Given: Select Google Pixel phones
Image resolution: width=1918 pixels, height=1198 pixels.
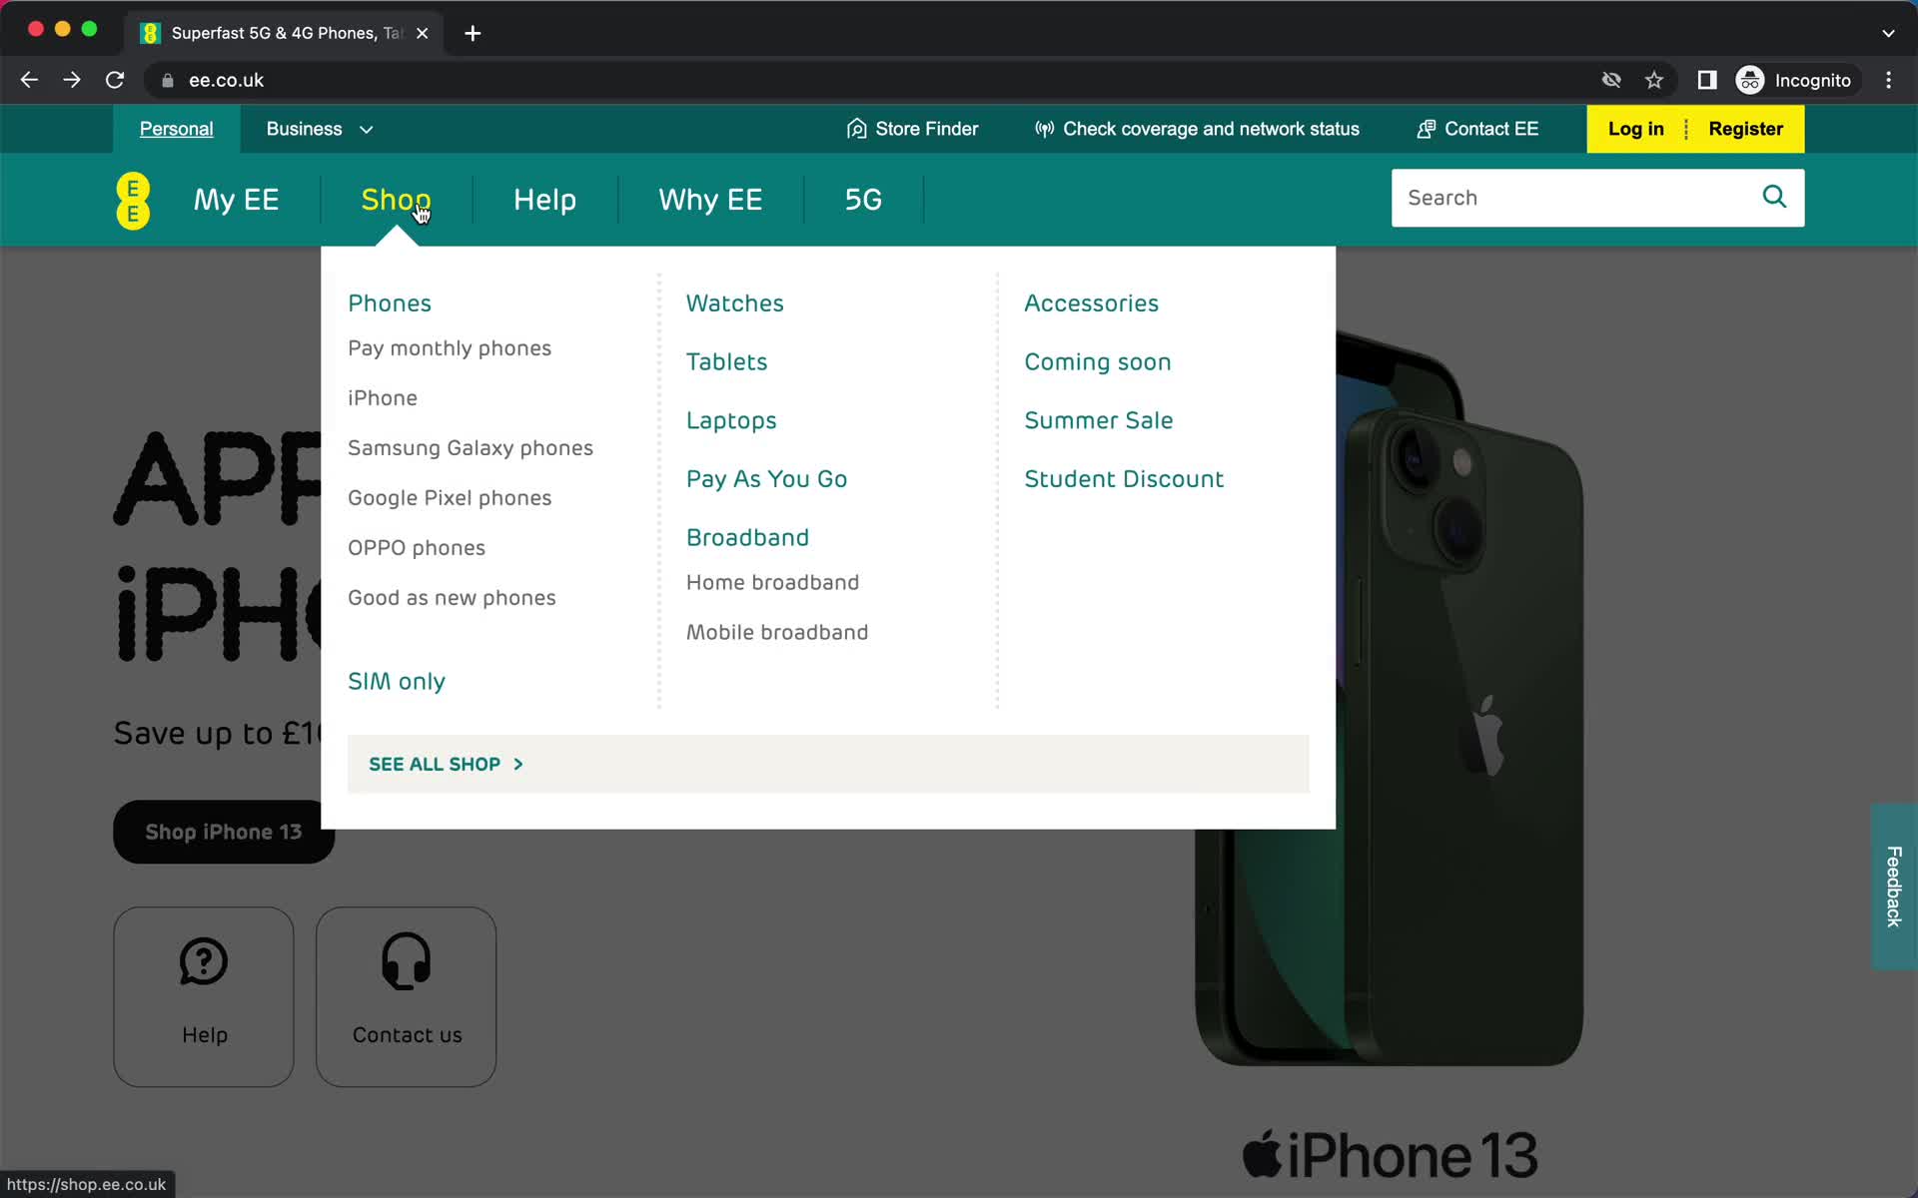Looking at the screenshot, I should coord(450,498).
